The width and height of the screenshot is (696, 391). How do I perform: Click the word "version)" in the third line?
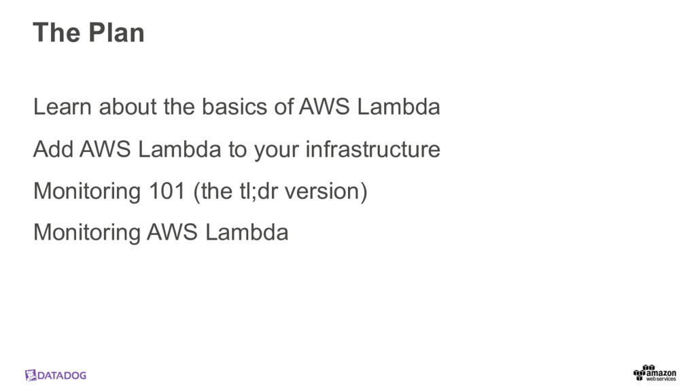click(x=326, y=191)
